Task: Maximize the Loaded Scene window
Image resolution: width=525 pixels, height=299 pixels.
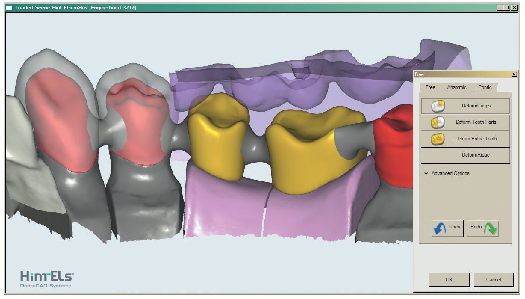Action: (x=507, y=8)
